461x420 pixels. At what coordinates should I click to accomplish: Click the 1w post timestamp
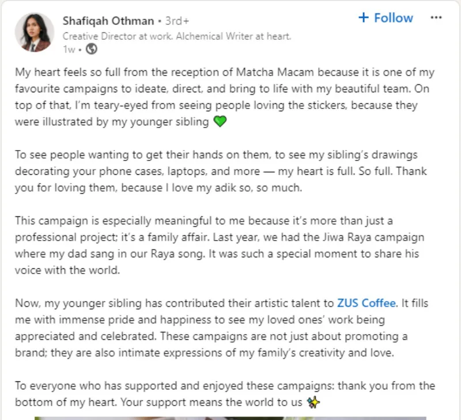pos(69,50)
